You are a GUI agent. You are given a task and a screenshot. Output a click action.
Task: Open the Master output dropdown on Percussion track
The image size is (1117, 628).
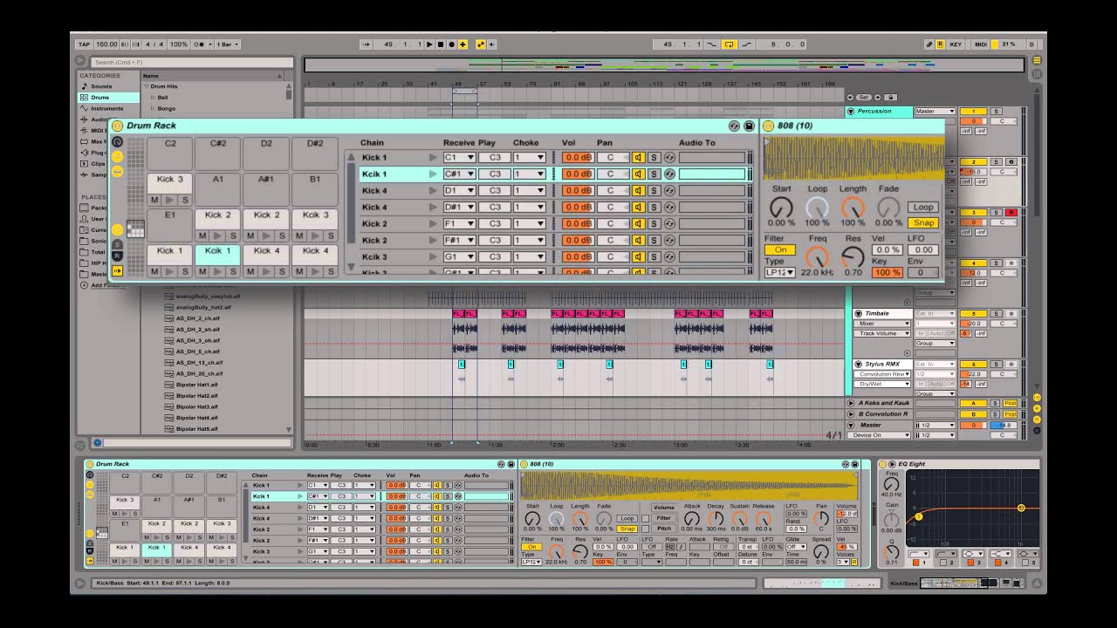(x=935, y=112)
